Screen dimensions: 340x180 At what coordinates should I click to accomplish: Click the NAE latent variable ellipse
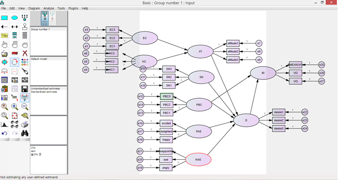coord(198,160)
